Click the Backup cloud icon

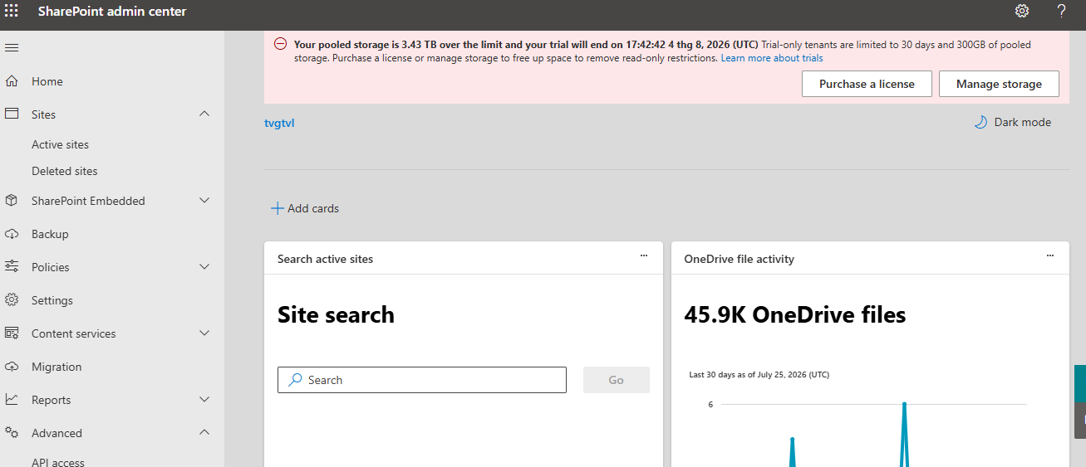click(12, 234)
